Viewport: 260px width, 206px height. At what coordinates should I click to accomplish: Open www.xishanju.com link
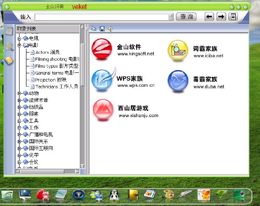(138, 115)
